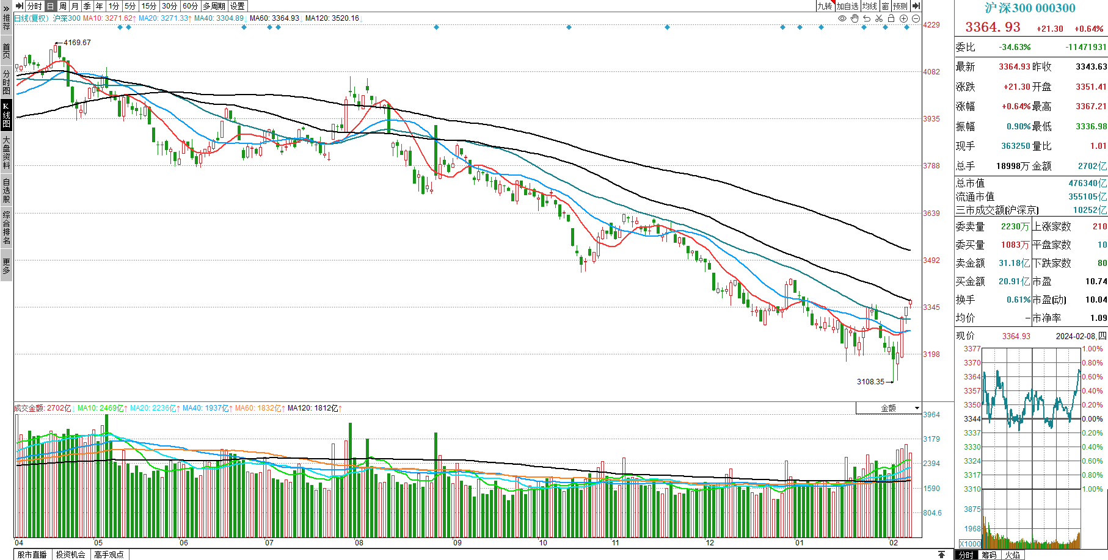Click the scroll-to-top arrow icon at bottom
The height and width of the screenshot is (560, 1108).
(941, 555)
